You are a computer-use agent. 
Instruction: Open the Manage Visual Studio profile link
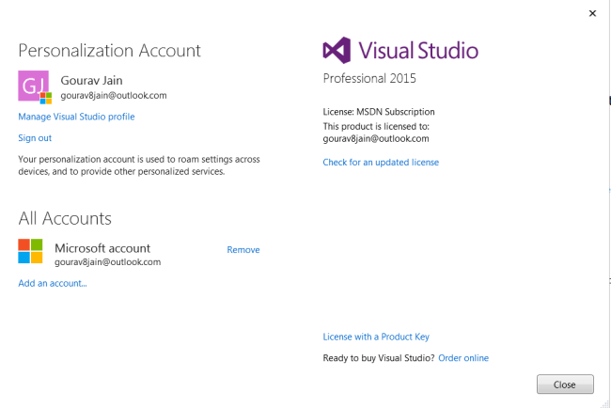click(x=76, y=117)
